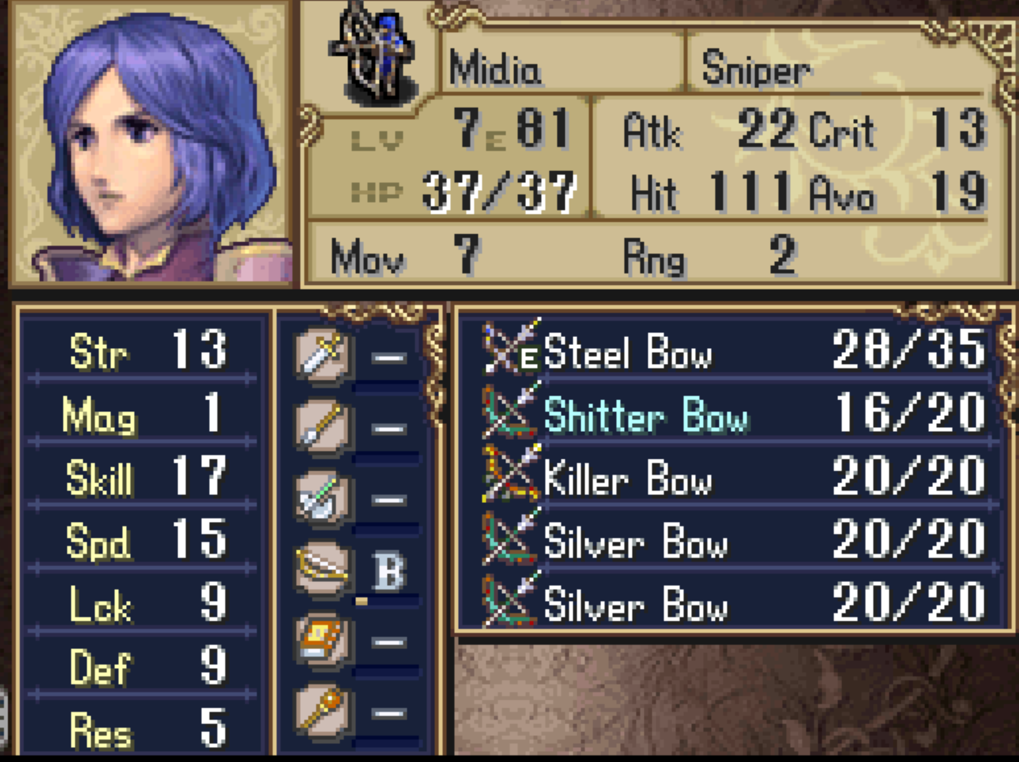Select the staff weapon rank icon
Image resolution: width=1019 pixels, height=762 pixels.
click(322, 711)
